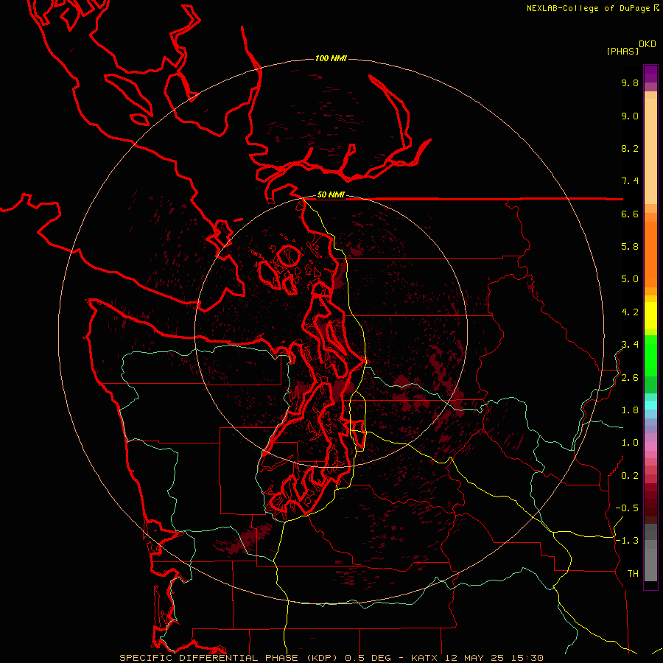Click the 2.6 scale value
This screenshot has height=663, width=663.
630,378
